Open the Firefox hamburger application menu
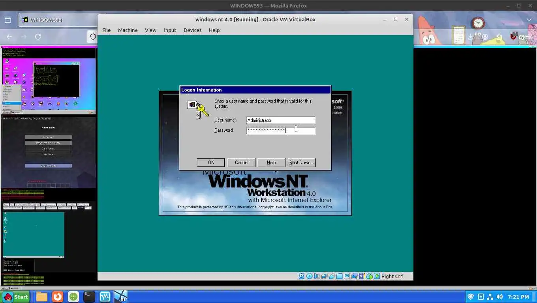This screenshot has width=537, height=303. point(528,36)
